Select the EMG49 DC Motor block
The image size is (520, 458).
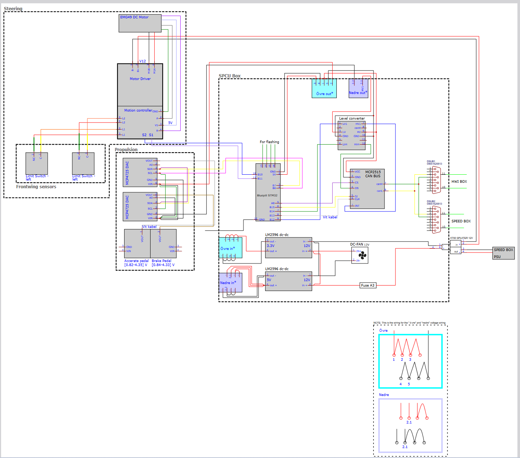140,23
